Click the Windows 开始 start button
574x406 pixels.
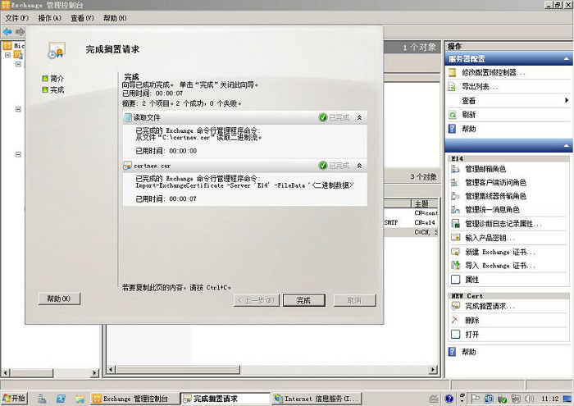click(x=15, y=399)
